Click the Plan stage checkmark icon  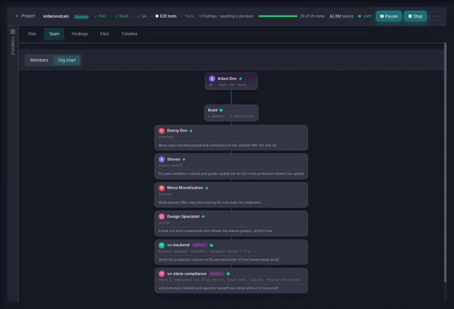(96, 16)
